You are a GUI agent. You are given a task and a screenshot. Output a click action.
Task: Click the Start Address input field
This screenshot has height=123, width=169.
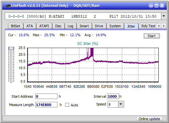[x=46, y=96]
